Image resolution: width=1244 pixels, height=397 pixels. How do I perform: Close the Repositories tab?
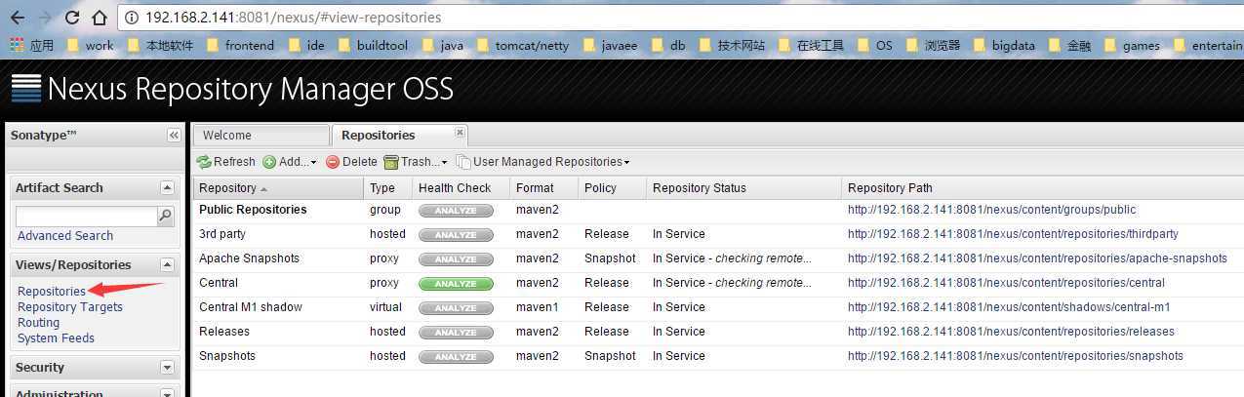pyautogui.click(x=461, y=134)
